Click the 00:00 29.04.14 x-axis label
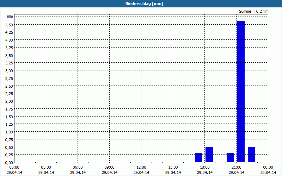Viewport: 282px width, 176px height. click(14, 170)
